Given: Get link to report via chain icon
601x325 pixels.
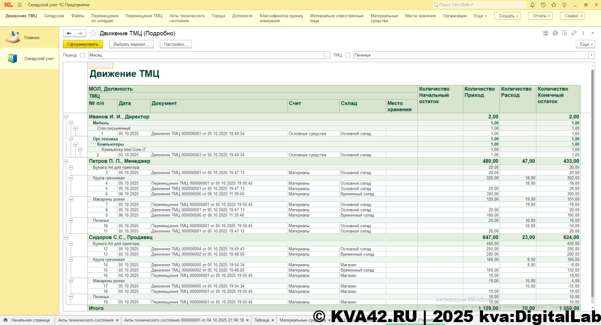Looking at the screenshot, I should click(574, 33).
